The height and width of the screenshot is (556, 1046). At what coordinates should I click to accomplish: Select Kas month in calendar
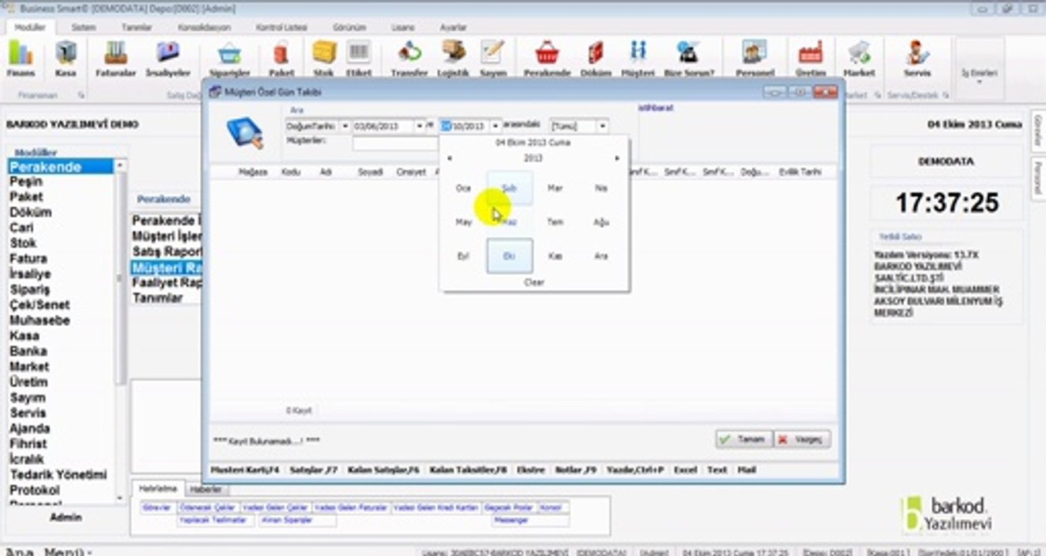(555, 256)
